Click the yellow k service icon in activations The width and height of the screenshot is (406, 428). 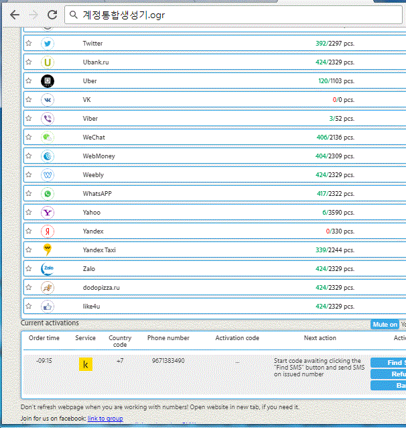click(86, 364)
